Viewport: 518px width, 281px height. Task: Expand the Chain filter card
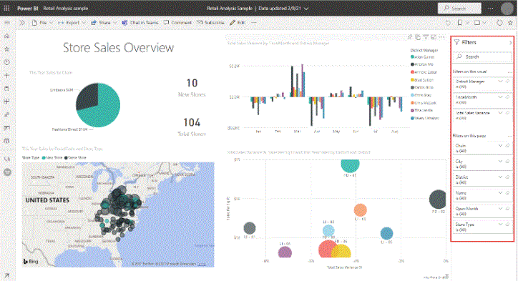(x=500, y=146)
